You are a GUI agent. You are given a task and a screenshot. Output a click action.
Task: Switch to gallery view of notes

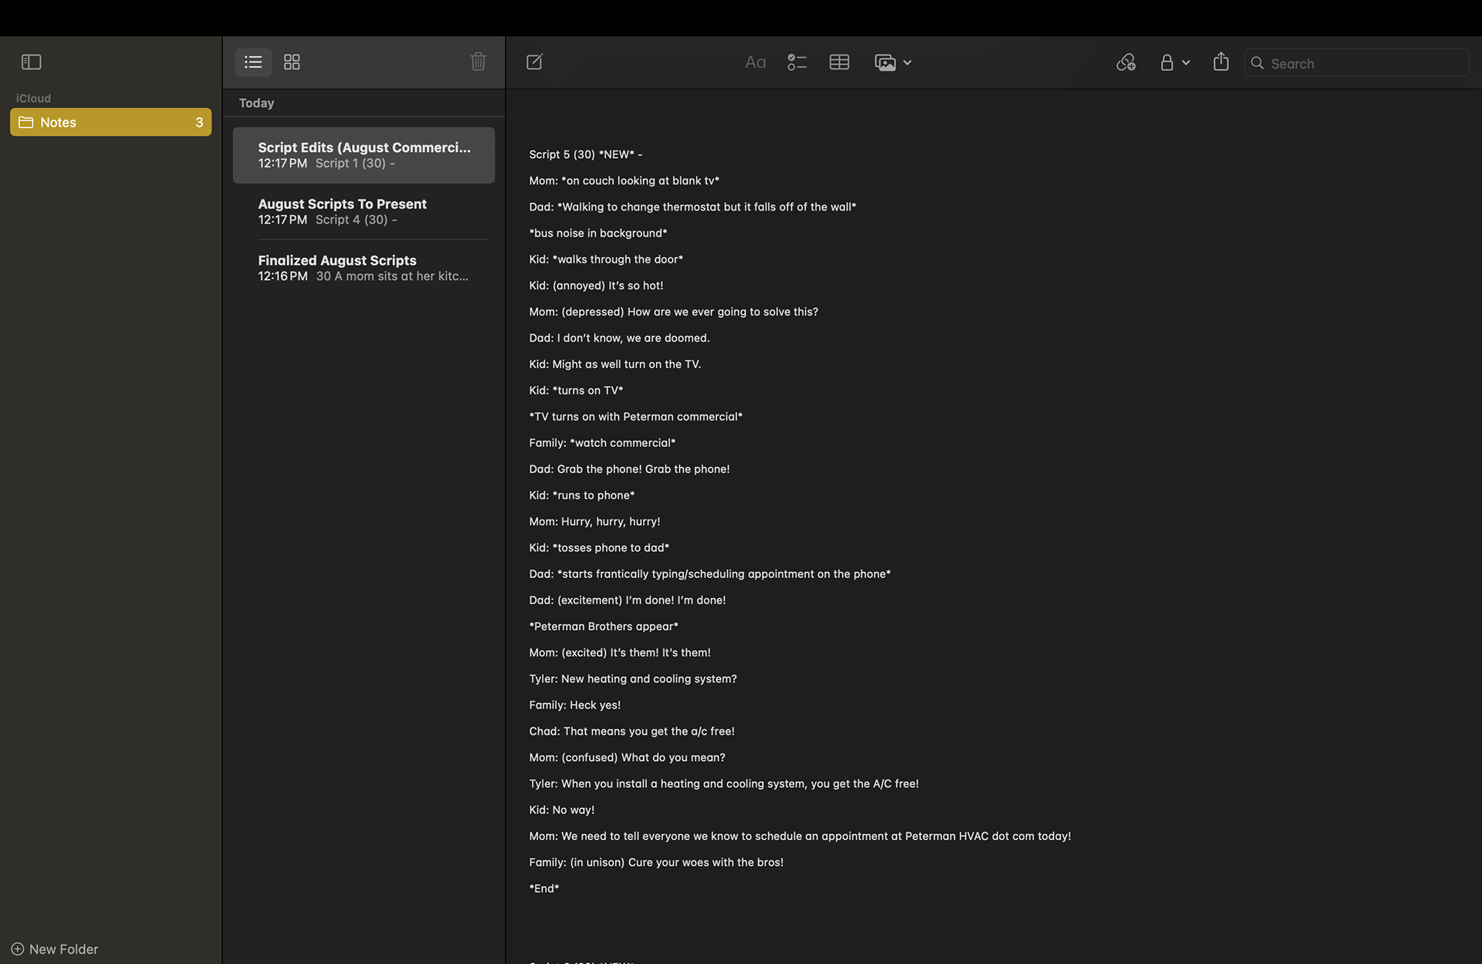pyautogui.click(x=292, y=62)
